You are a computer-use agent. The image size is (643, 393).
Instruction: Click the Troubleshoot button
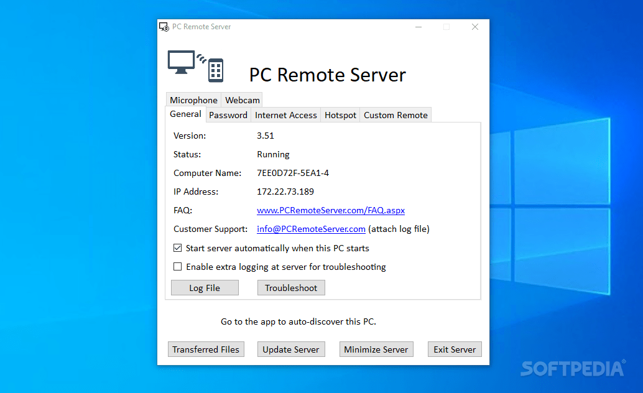coord(291,288)
